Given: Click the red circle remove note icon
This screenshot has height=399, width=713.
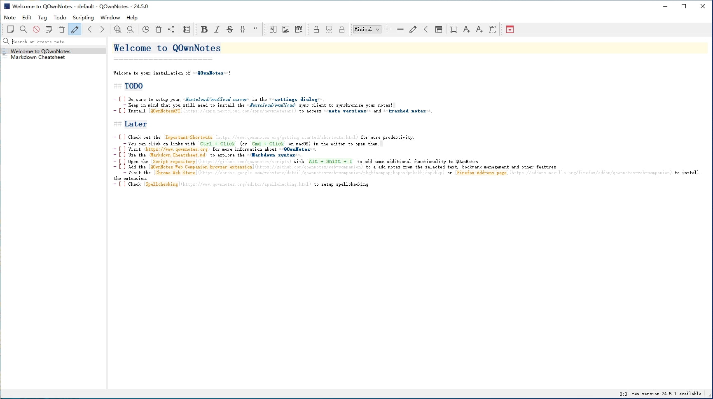Looking at the screenshot, I should [x=36, y=29].
